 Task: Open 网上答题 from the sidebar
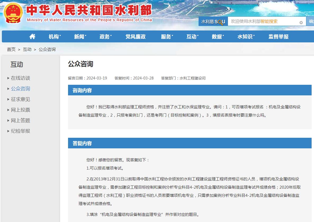click(x=20, y=120)
